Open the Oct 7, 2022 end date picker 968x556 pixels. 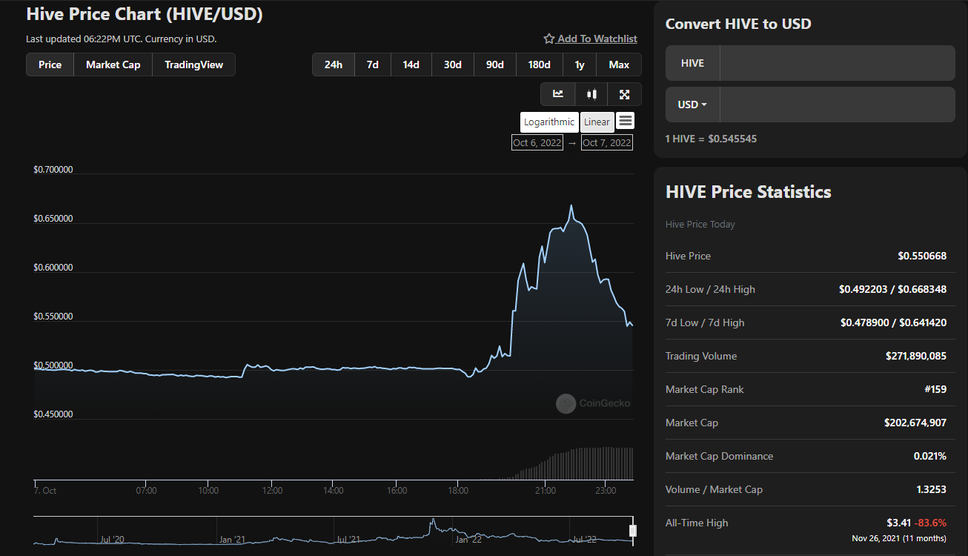point(607,142)
